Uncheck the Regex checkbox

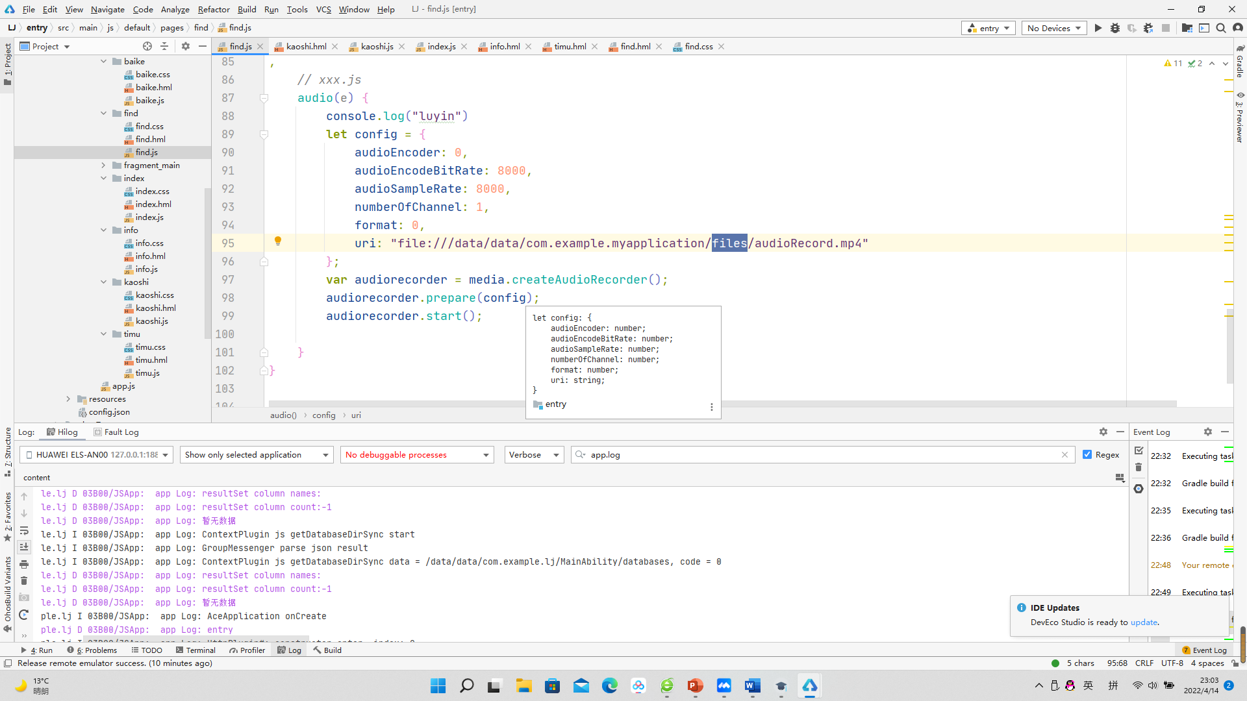[x=1087, y=455]
